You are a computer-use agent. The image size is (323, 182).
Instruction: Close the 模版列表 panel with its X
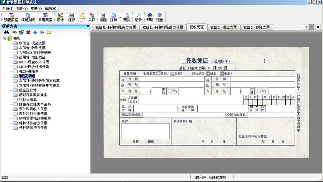pyautogui.click(x=88, y=26)
